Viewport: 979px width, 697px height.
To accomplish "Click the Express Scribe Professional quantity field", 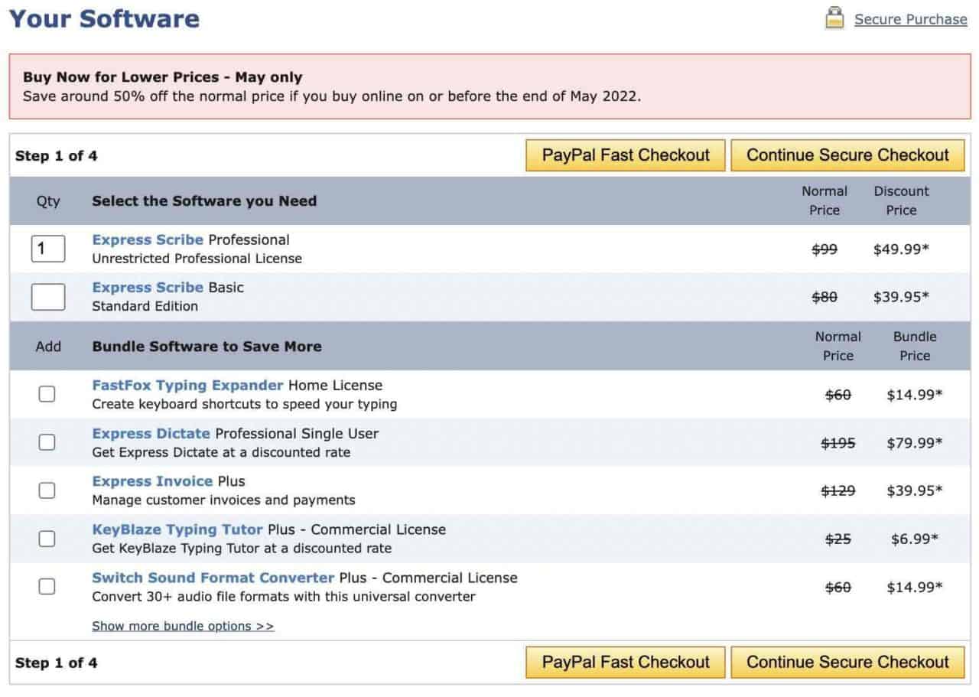I will [x=47, y=249].
